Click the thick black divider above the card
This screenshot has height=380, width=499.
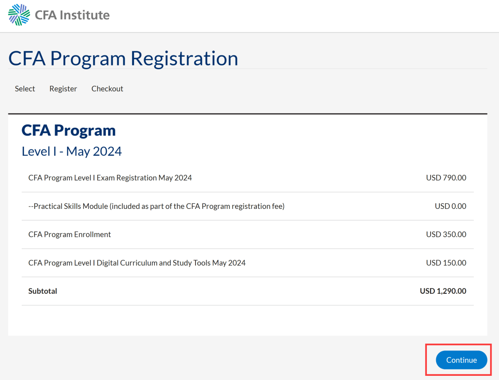(248, 114)
